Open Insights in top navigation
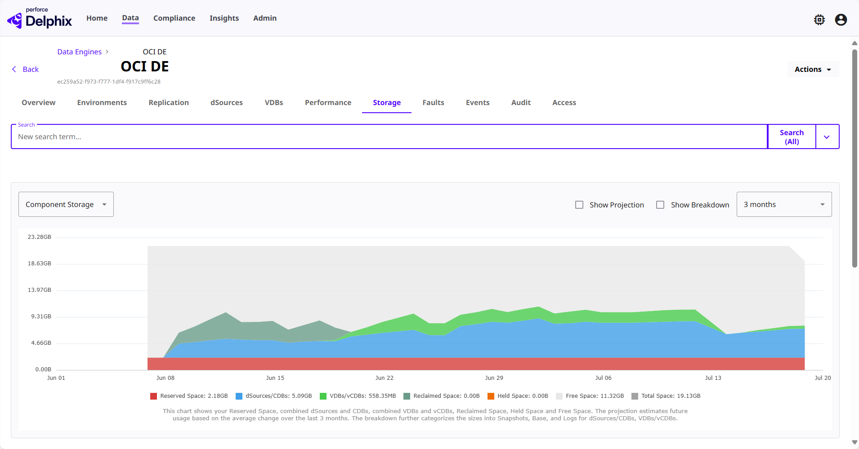 224,18
